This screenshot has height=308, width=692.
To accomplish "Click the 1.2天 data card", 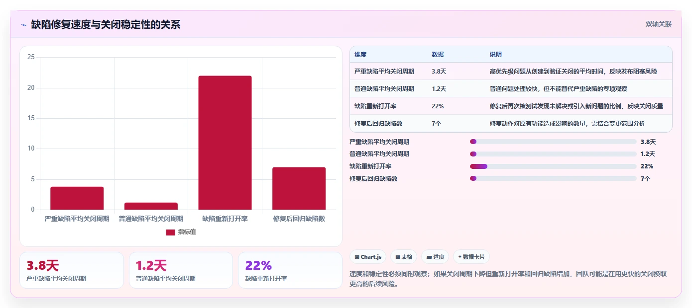I will (181, 270).
